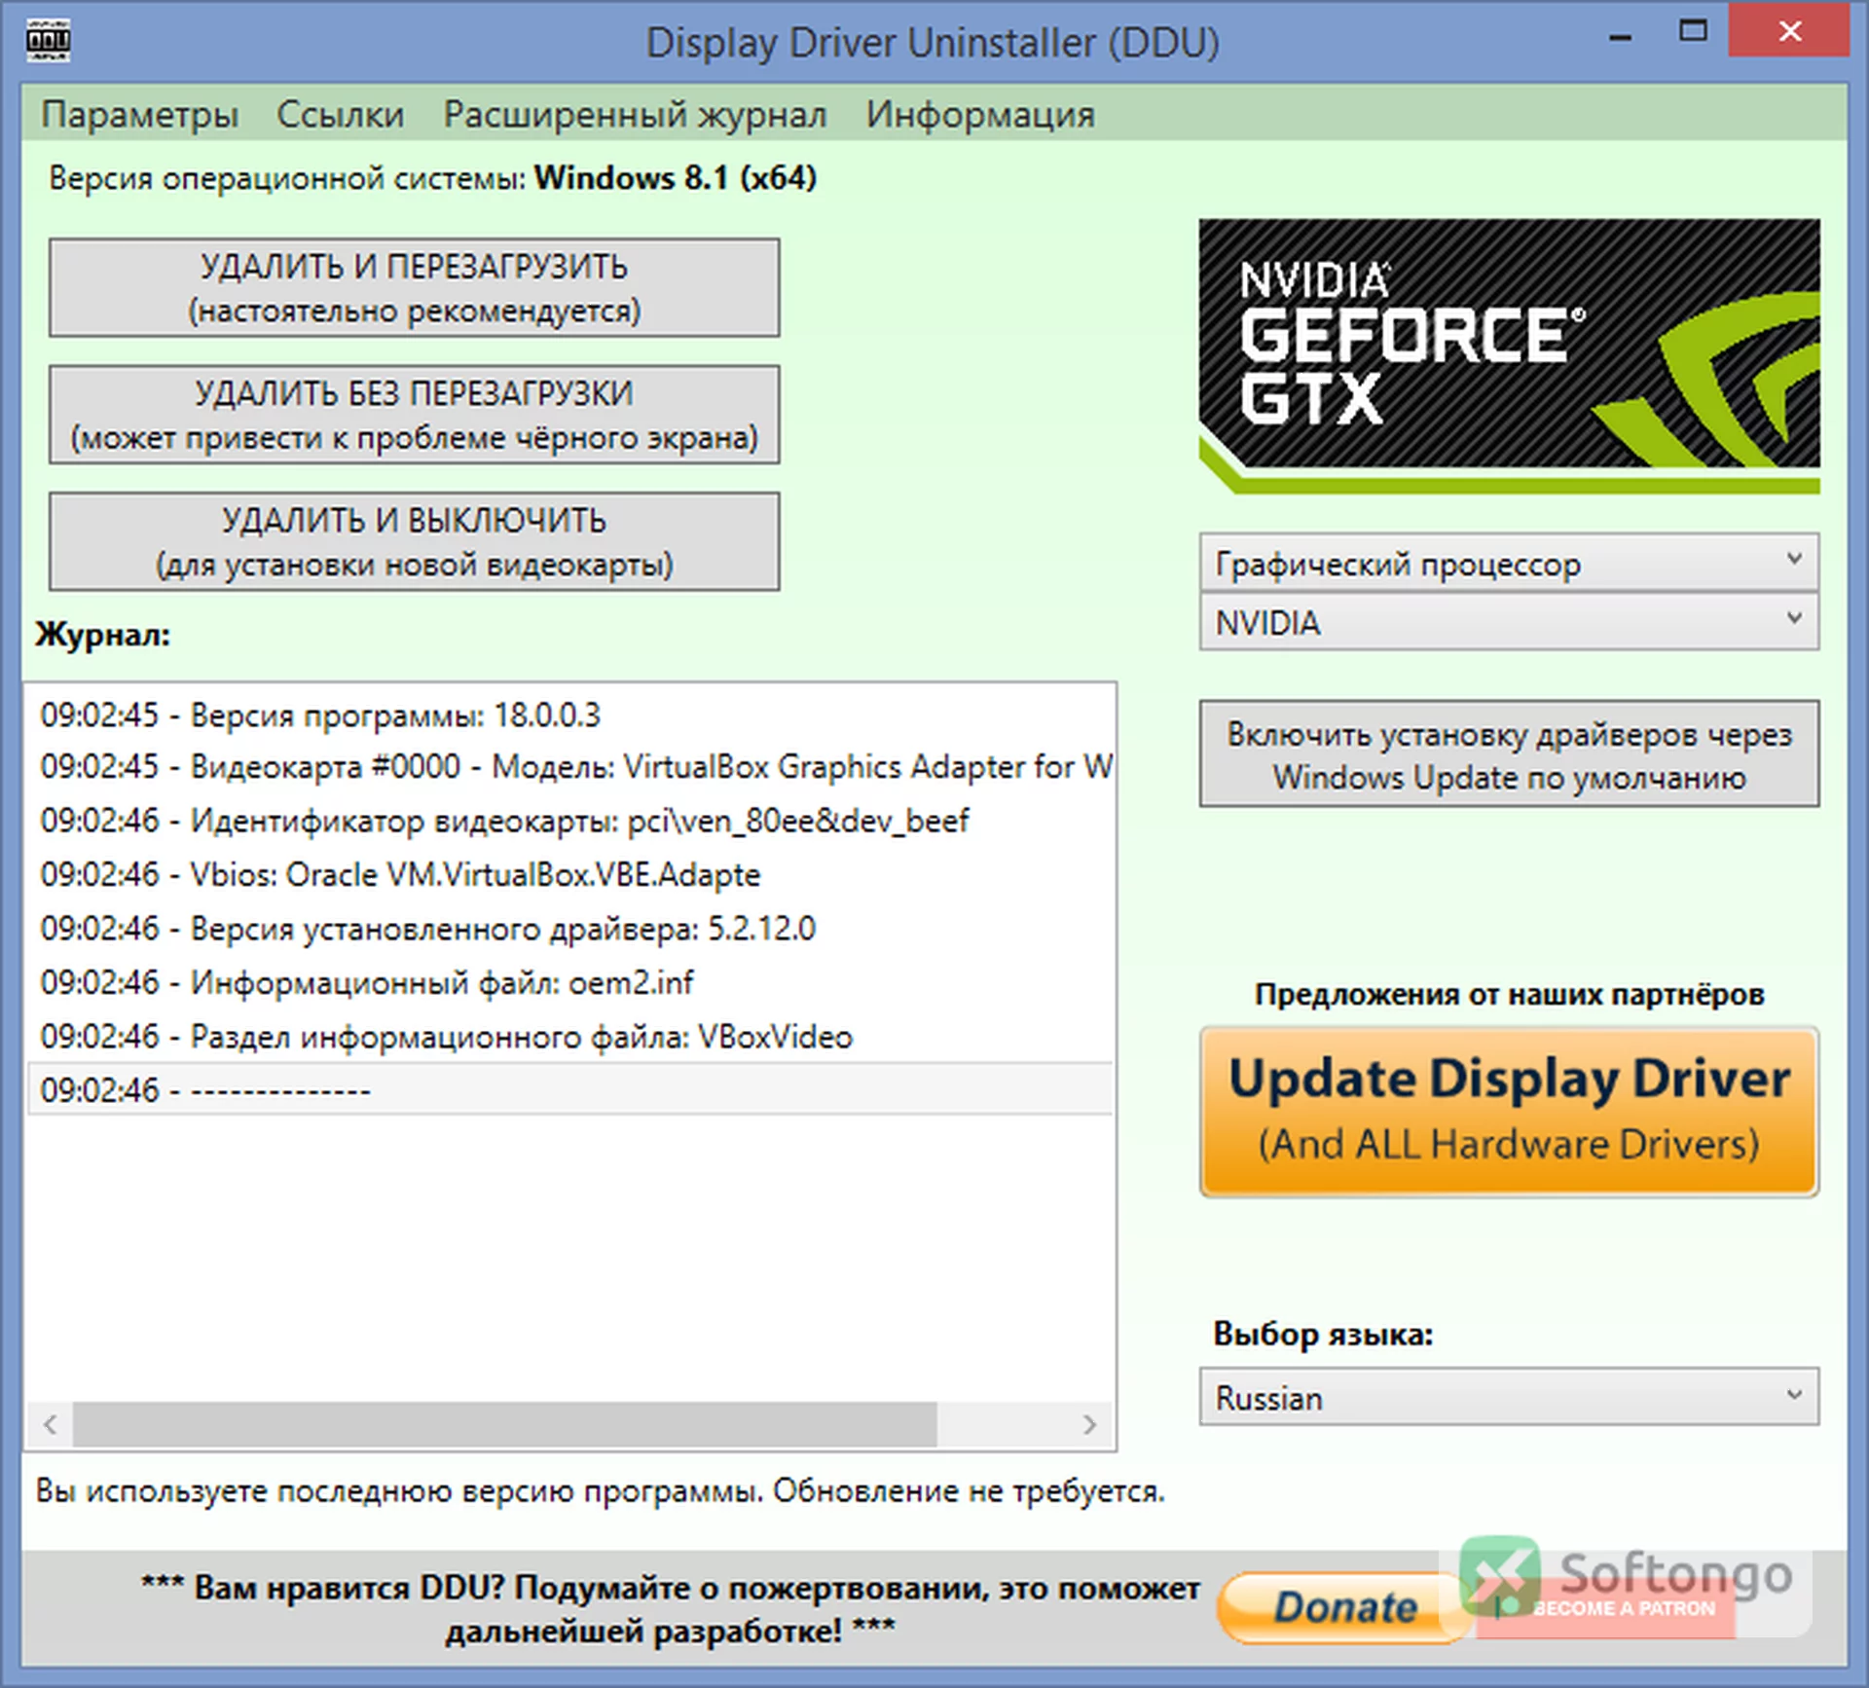Click the Windows Update driver install button
Image resolution: width=1869 pixels, height=1688 pixels.
[1509, 754]
